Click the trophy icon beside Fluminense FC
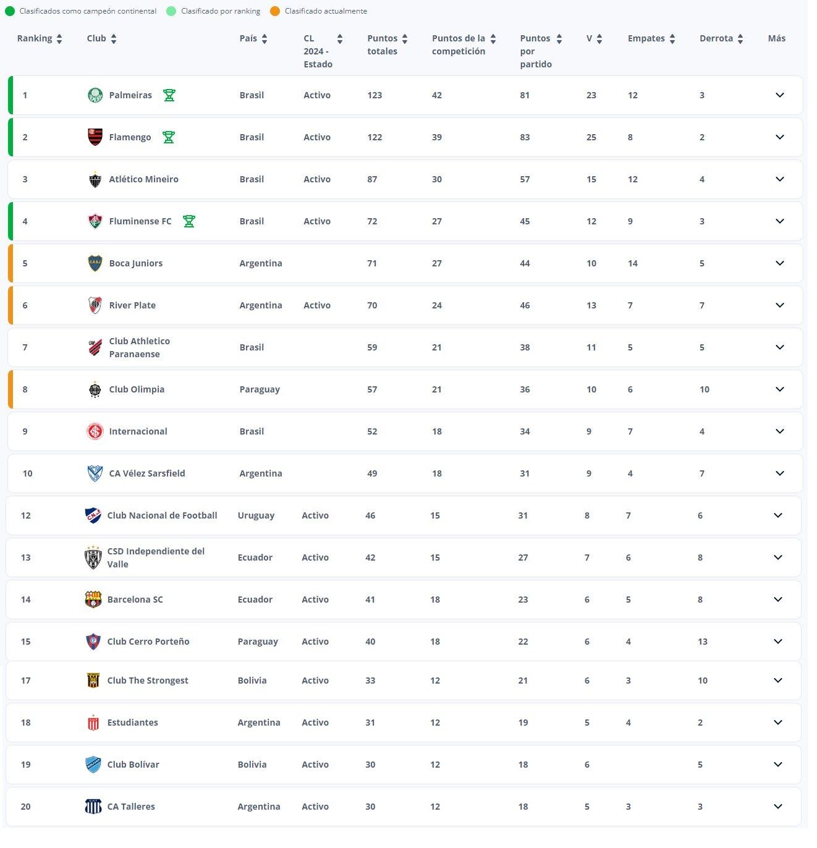The height and width of the screenshot is (848, 817). pyautogui.click(x=189, y=221)
